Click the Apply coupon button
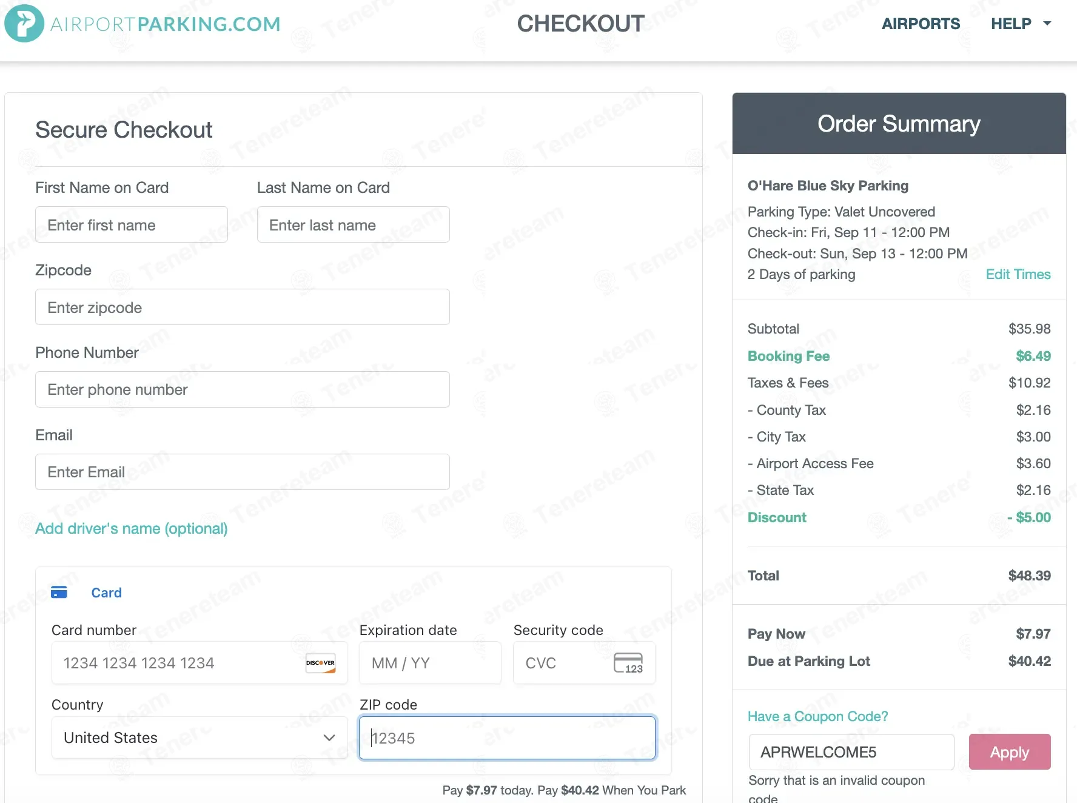Viewport: 1077px width, 803px height. [1010, 752]
